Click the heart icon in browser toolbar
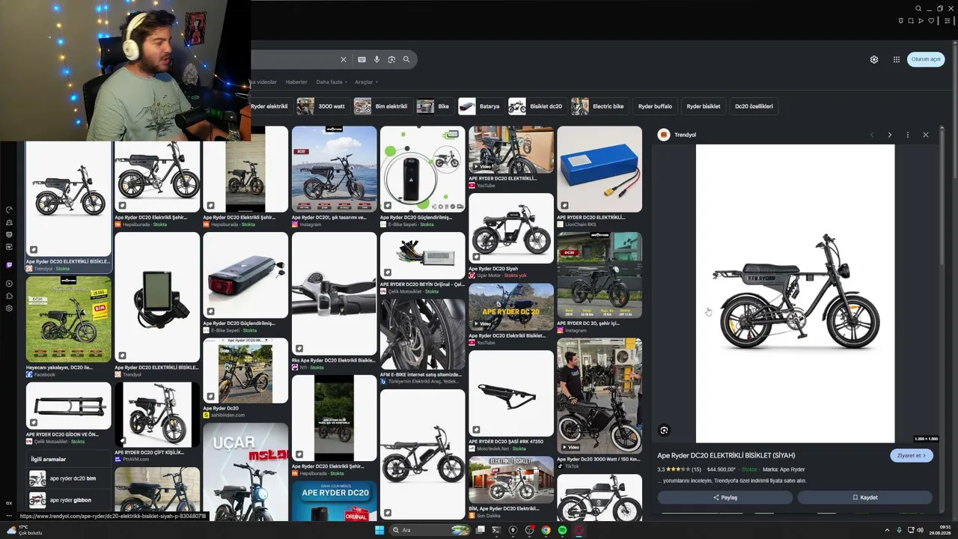958x539 pixels. pos(931,21)
